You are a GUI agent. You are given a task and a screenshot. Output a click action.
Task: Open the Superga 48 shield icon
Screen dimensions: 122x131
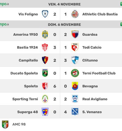(x=45, y=112)
